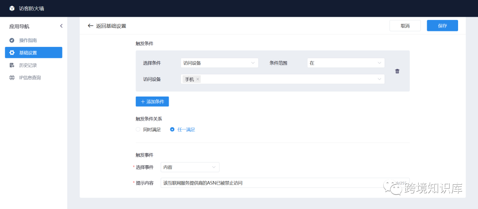Select the 同时满足 radio option
Viewport: 478px width, 209px height.
point(138,130)
